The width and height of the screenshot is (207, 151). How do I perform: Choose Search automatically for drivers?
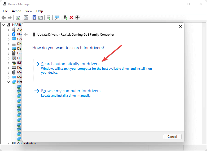point(95,70)
